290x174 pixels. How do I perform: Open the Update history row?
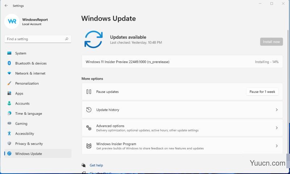182,110
